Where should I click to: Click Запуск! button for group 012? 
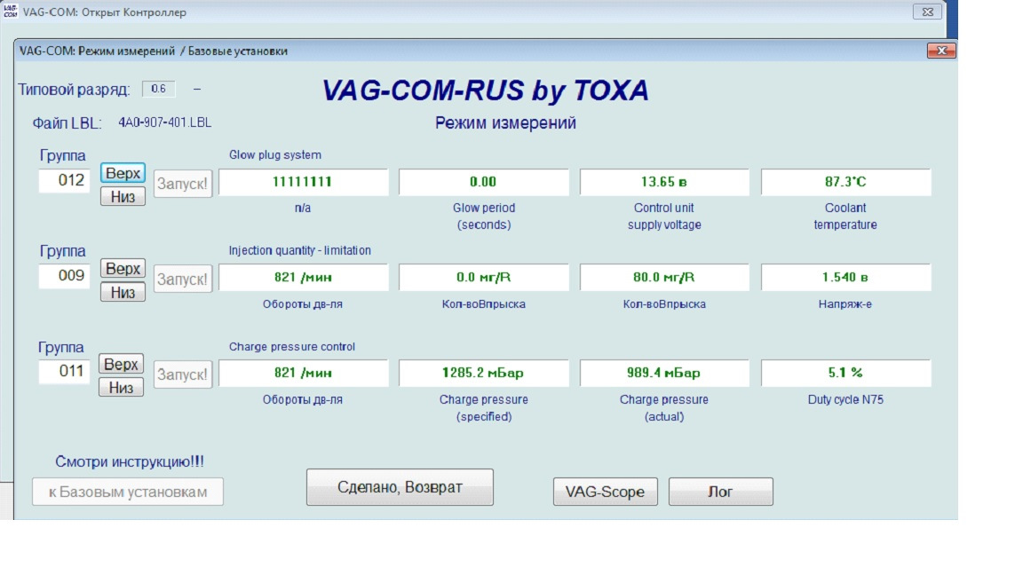point(183,183)
